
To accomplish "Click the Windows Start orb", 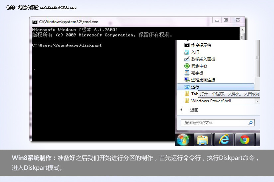I will pyautogui.click(x=183, y=140).
